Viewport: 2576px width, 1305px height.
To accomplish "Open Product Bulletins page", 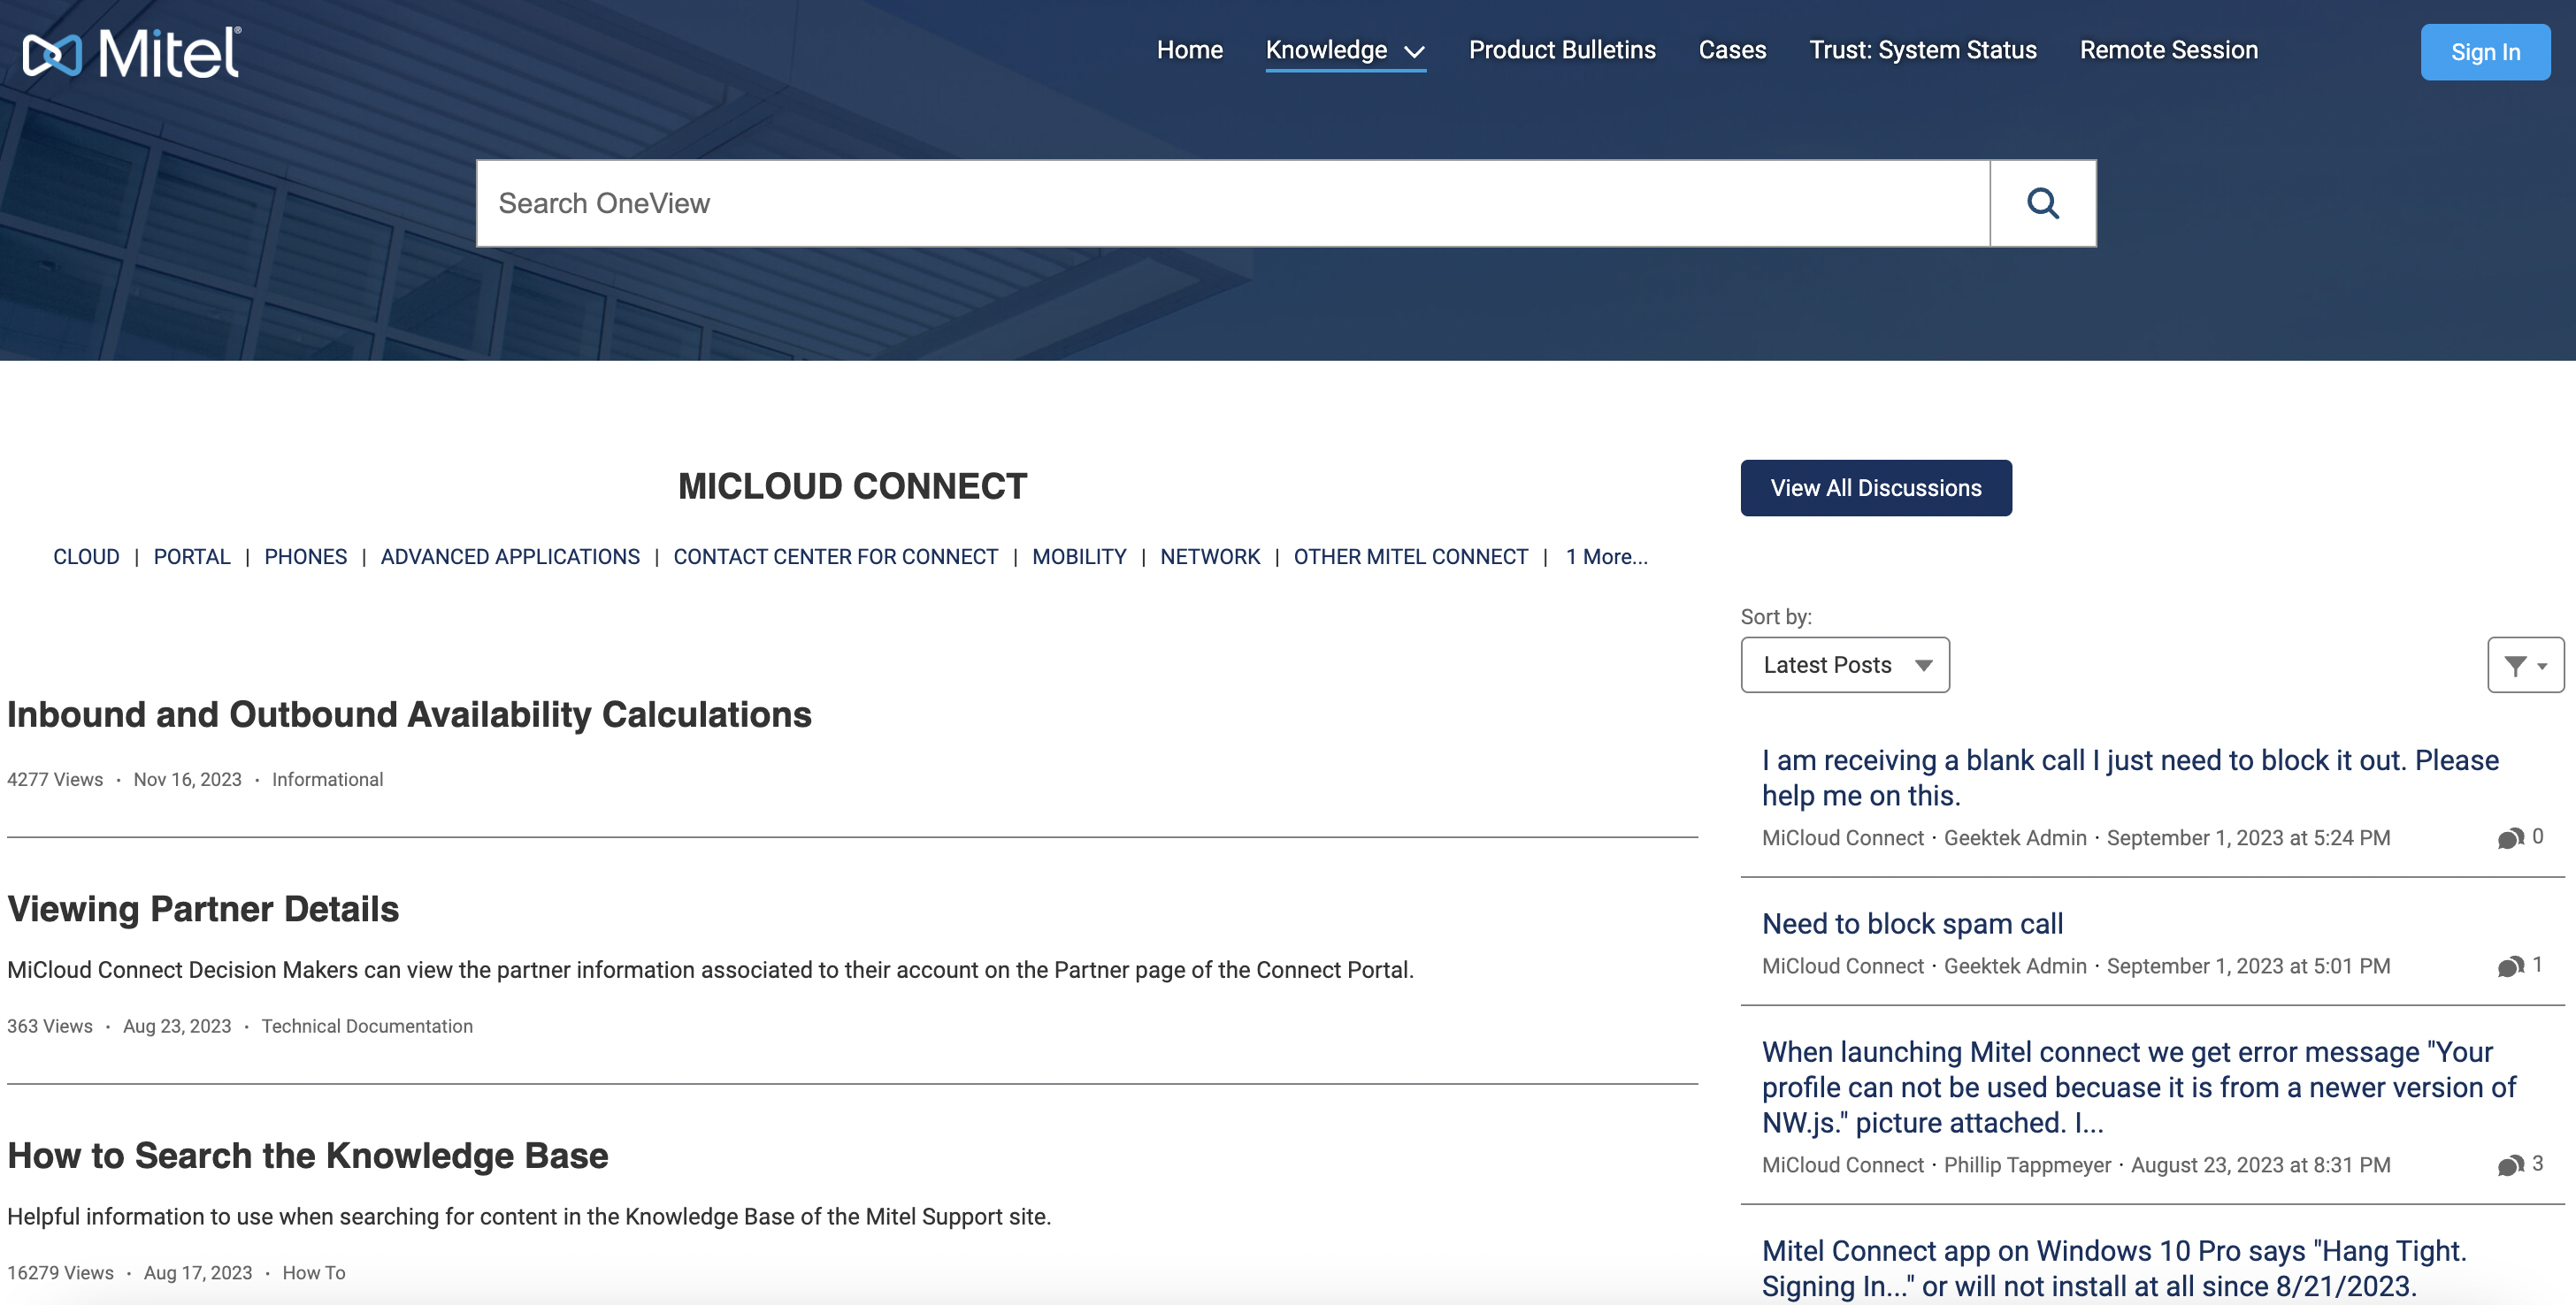I will 1562,50.
